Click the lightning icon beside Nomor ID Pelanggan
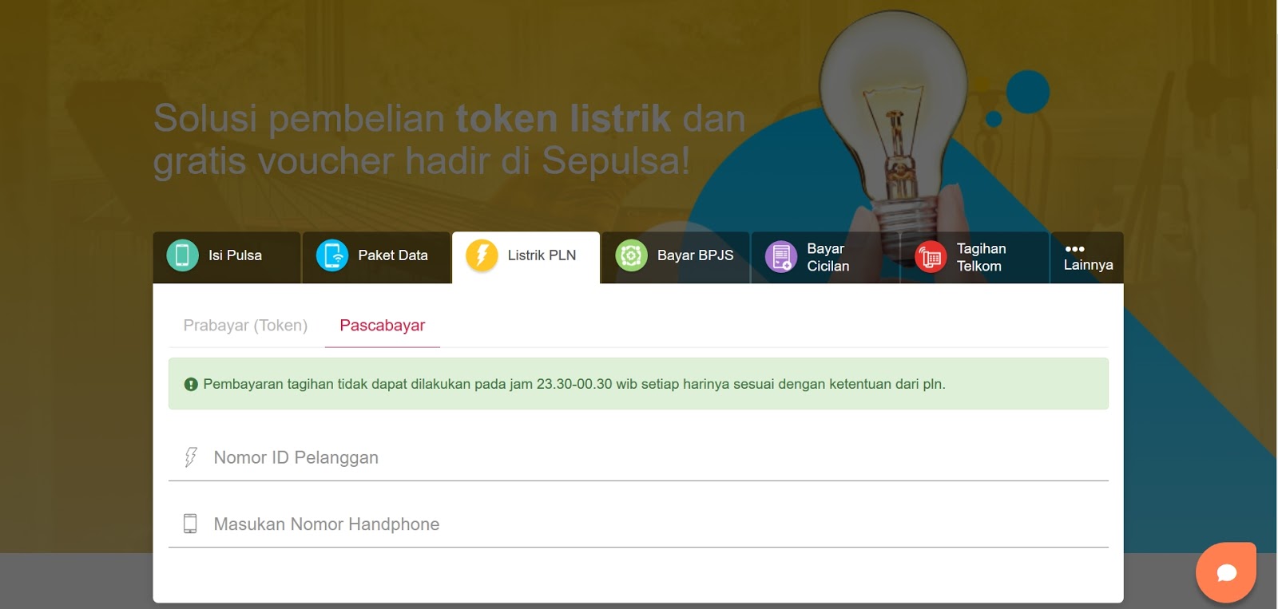 190,457
